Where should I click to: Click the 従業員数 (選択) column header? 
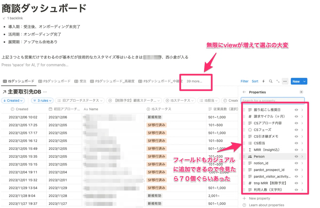(223, 109)
